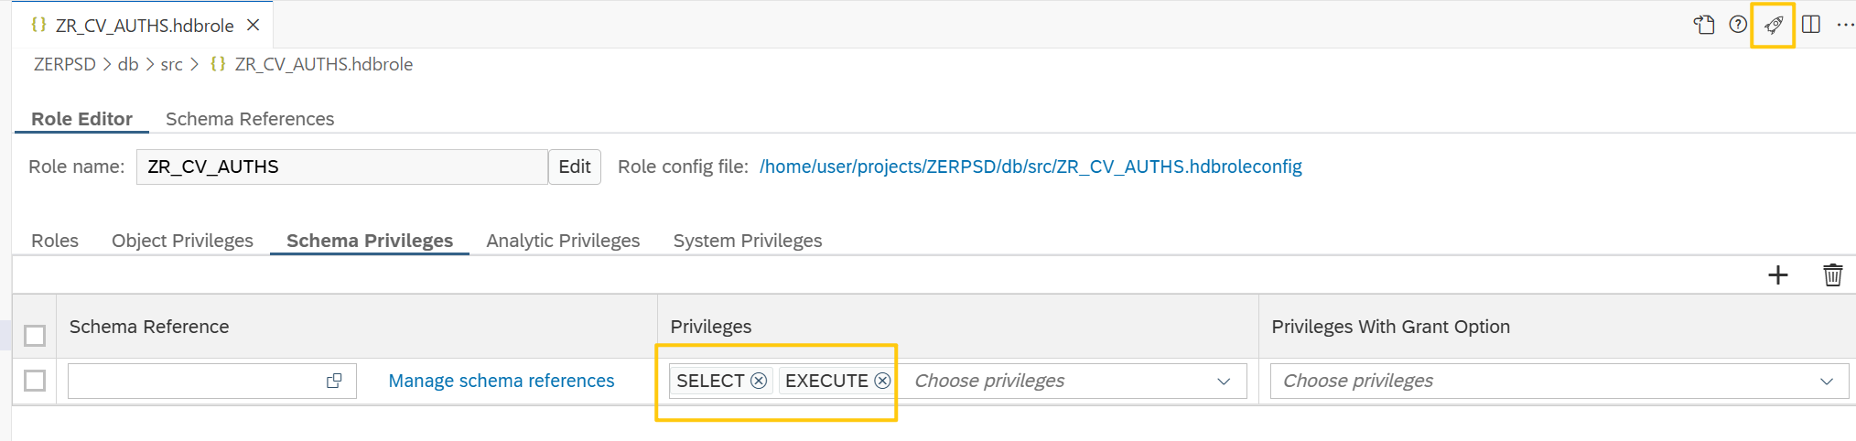
Task: Click the open text editor icon
Action: [1703, 25]
